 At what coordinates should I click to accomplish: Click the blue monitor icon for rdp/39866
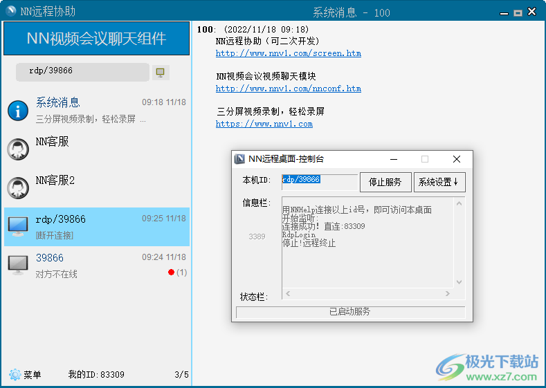click(x=18, y=227)
